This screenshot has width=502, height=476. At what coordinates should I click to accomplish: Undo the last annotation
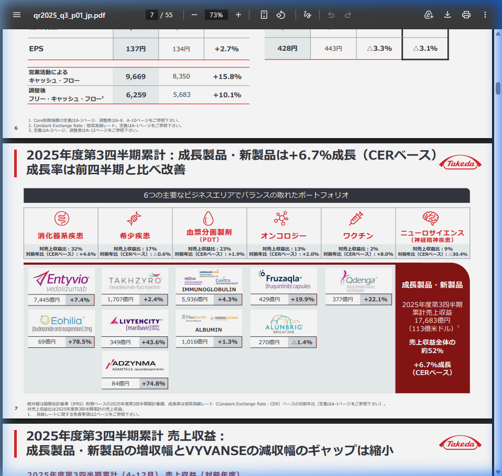[331, 15]
